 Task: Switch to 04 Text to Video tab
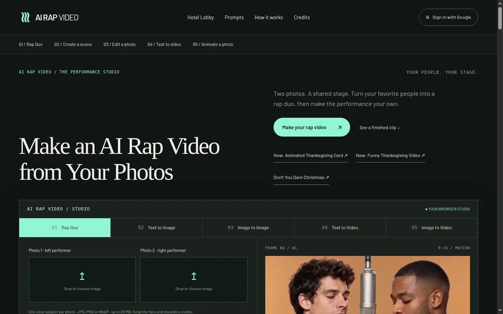[340, 228]
